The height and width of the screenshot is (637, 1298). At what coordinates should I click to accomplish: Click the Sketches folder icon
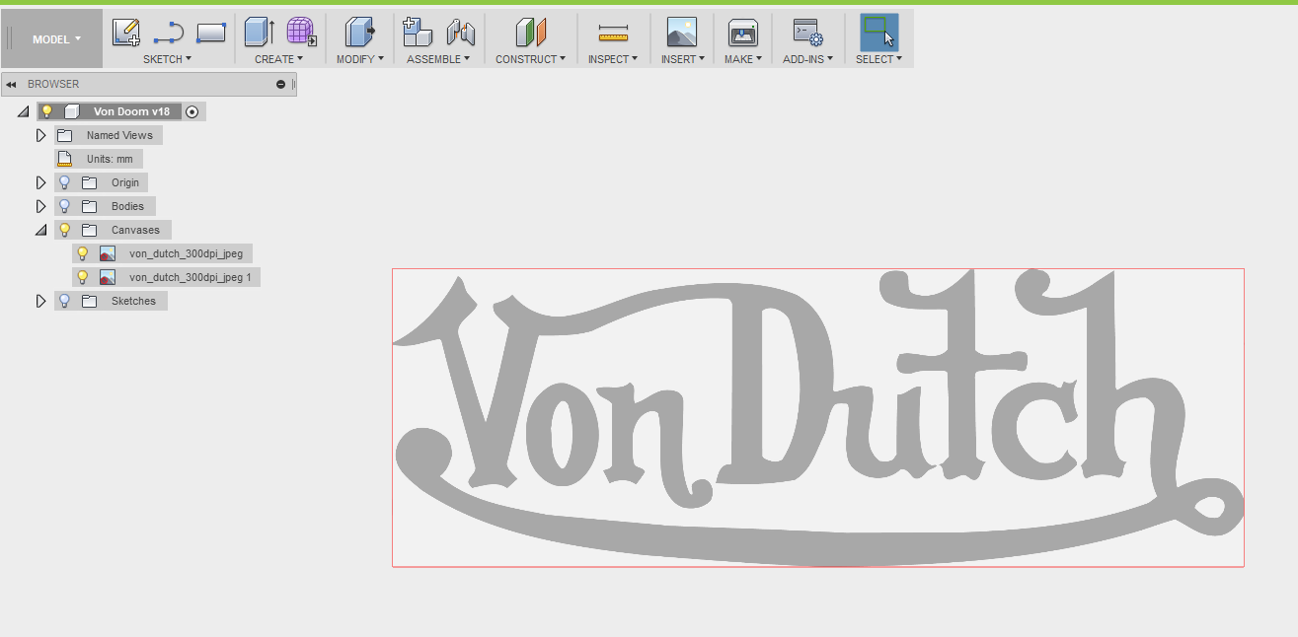point(89,301)
